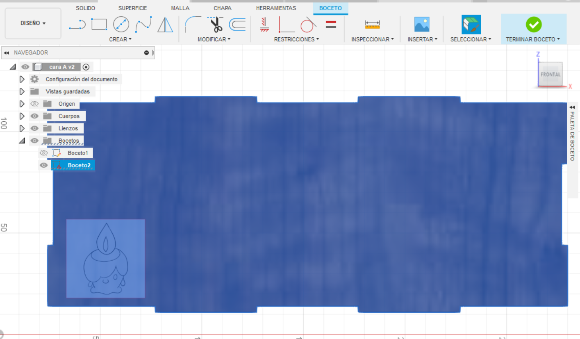Select the Configuración del documento label

pyautogui.click(x=82, y=79)
